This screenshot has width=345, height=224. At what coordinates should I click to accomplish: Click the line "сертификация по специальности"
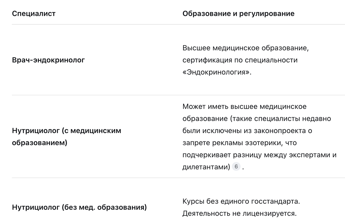[240, 60]
